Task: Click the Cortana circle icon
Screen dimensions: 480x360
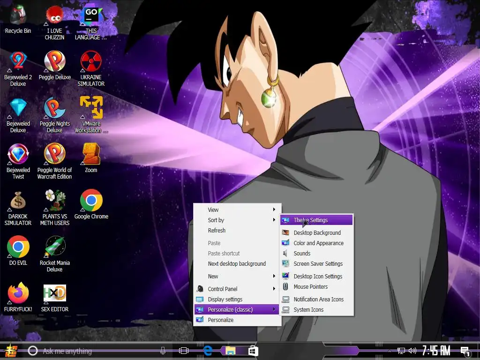Action: click(x=32, y=351)
